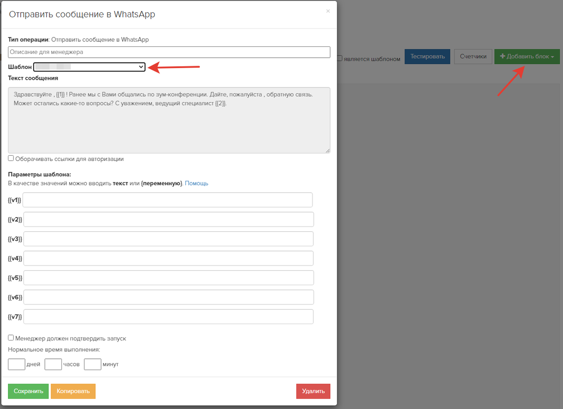Check manager must confirm launch
563x409 pixels.
11,338
